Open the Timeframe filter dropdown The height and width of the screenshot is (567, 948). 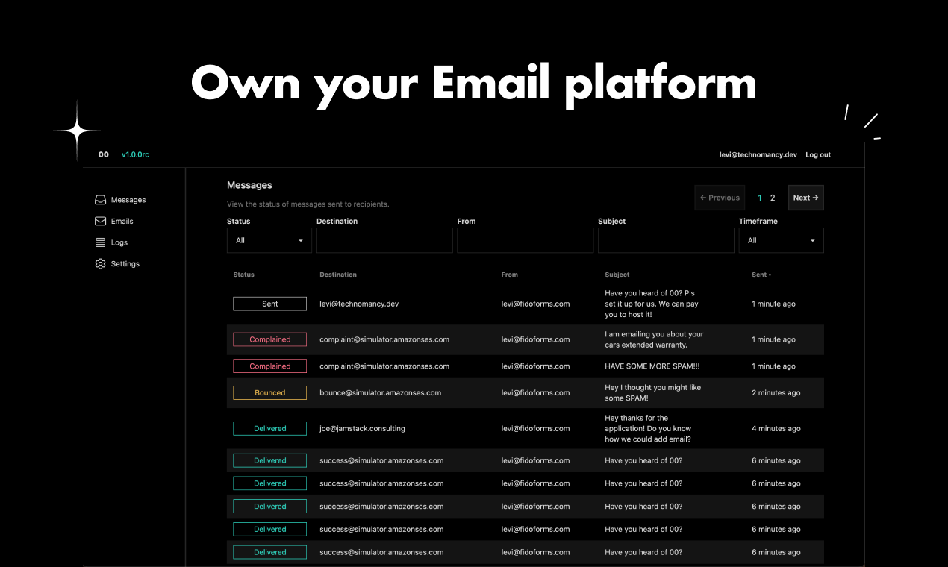(782, 240)
